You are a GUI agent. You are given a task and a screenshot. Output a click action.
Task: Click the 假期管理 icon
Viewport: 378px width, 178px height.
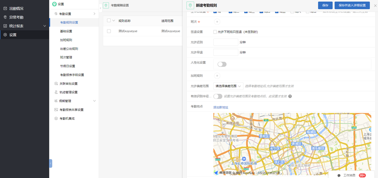tap(56, 101)
